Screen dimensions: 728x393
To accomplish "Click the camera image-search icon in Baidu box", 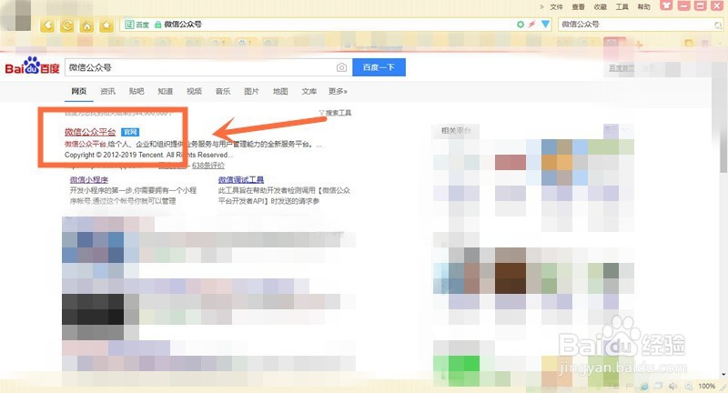I will pyautogui.click(x=341, y=67).
